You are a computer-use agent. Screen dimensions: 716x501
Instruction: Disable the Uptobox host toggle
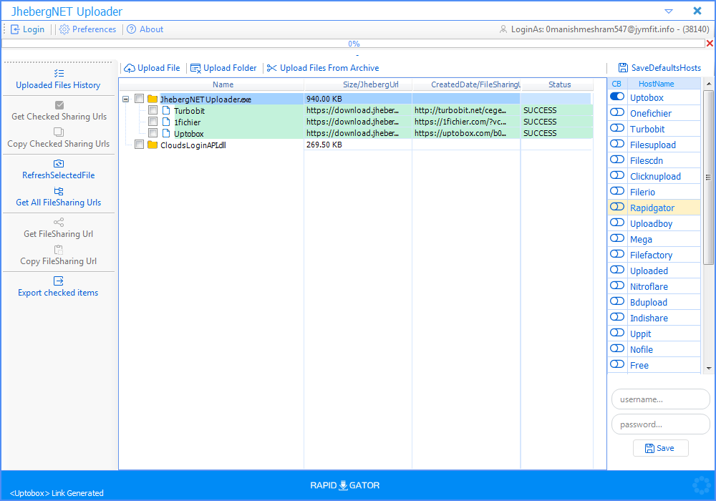coord(617,97)
